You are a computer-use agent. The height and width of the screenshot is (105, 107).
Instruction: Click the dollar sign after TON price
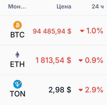point(69,90)
